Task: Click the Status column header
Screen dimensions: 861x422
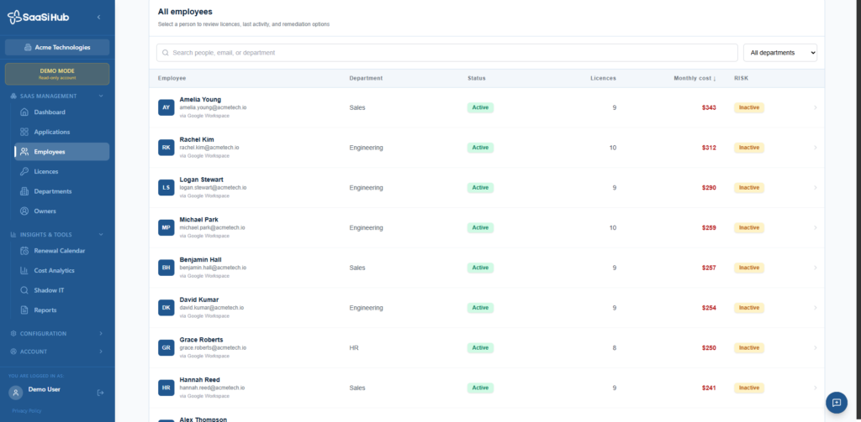Action: pos(477,78)
